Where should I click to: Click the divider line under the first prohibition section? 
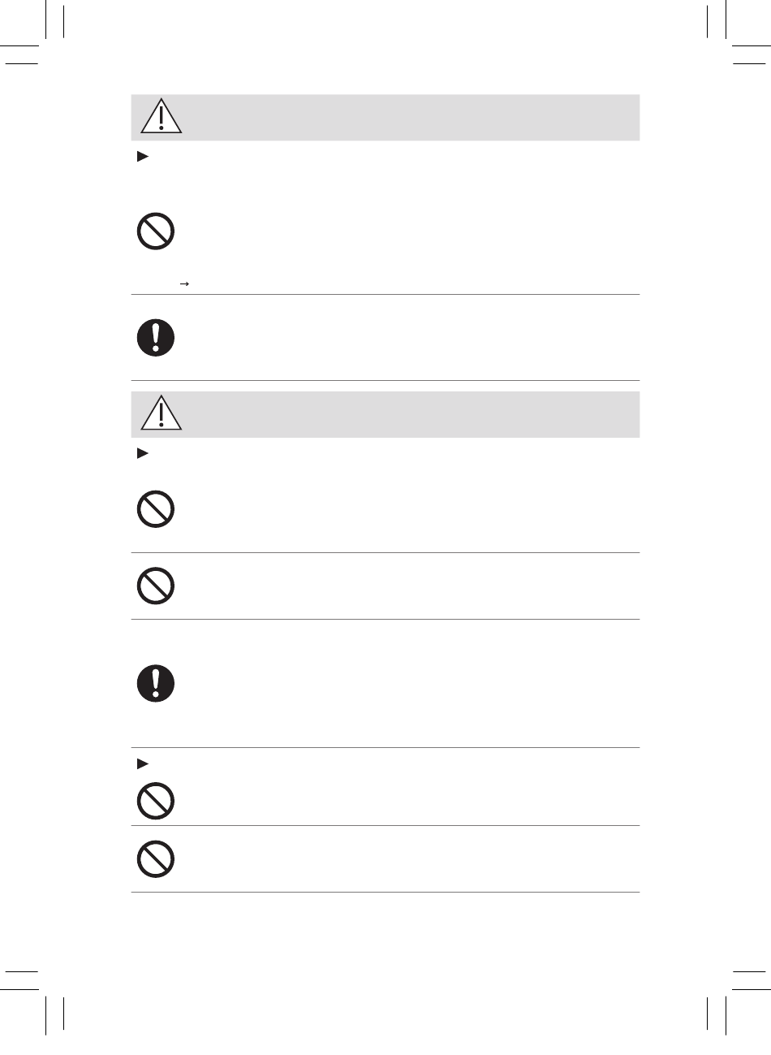click(x=385, y=295)
